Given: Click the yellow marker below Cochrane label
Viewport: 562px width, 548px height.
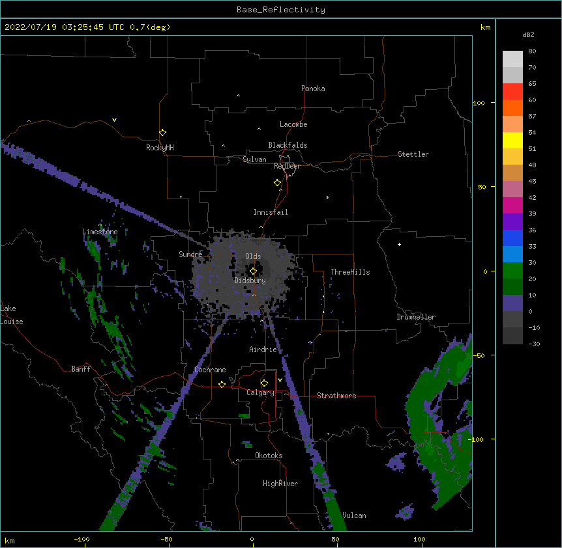Looking at the screenshot, I should (222, 384).
